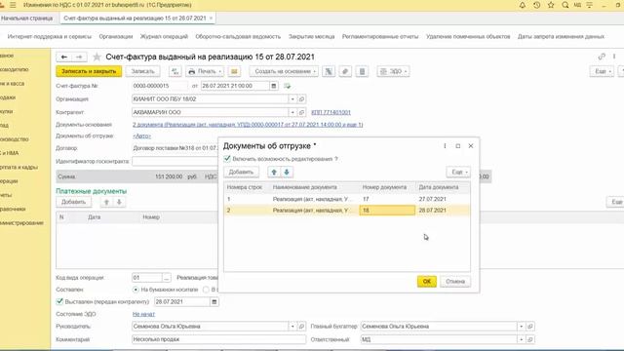This screenshot has height=351, width=624.
Task: Select На бумажном носителе radio button
Action: 136,290
